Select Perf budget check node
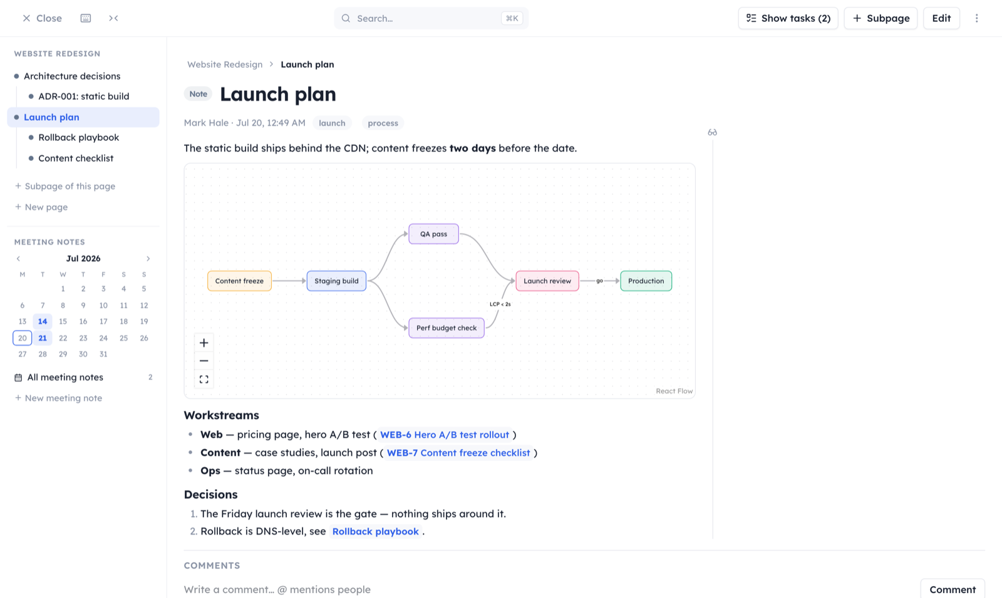The image size is (1002, 598). 447,328
